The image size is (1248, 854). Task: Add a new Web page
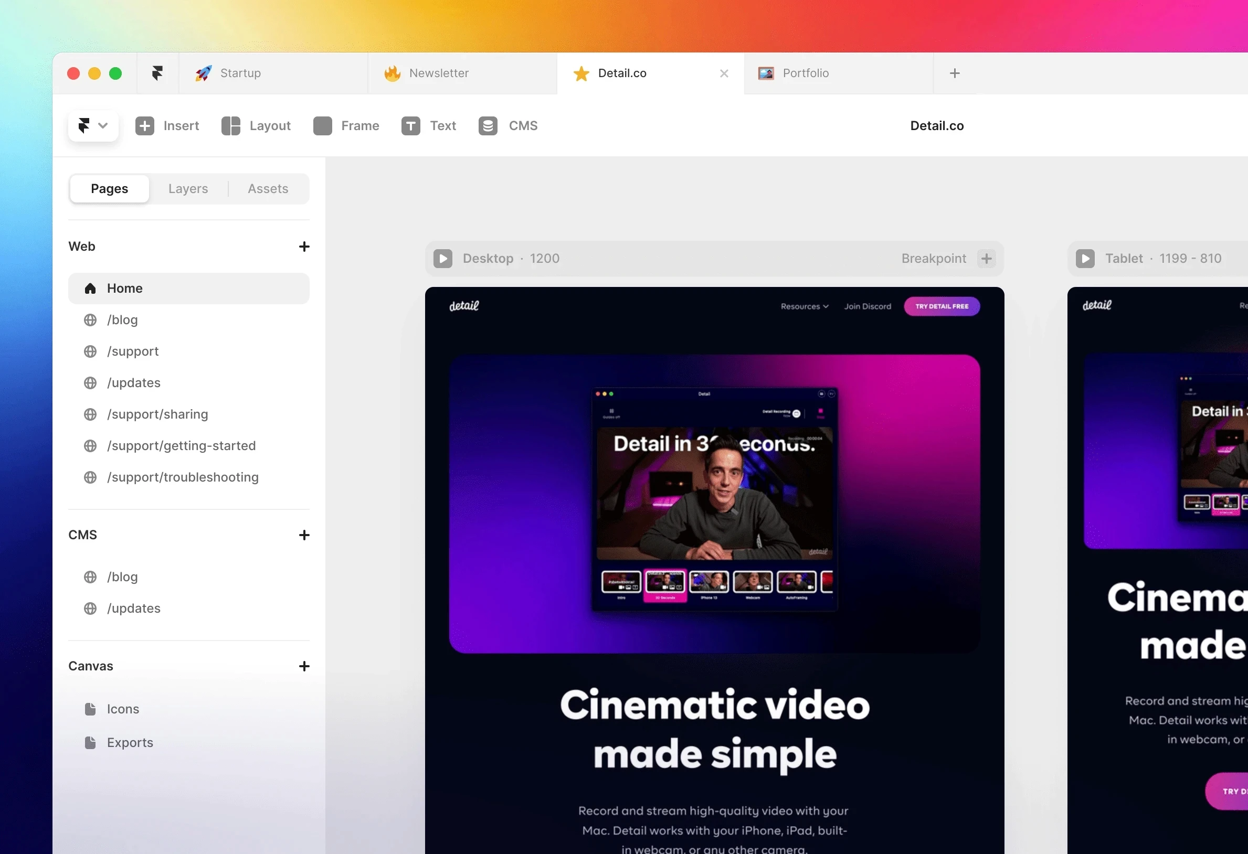pyautogui.click(x=304, y=247)
